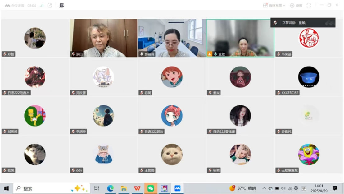Click the network signal strength icon
Viewport: 344px width, 194px height.
(x=41, y=6)
